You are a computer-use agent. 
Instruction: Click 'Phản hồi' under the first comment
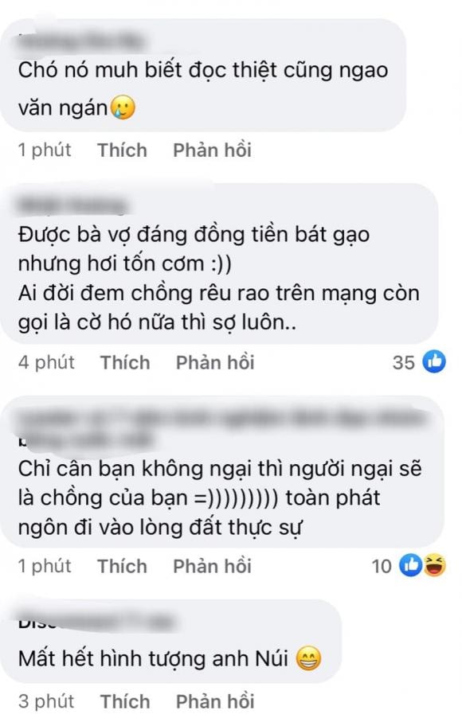(212, 150)
